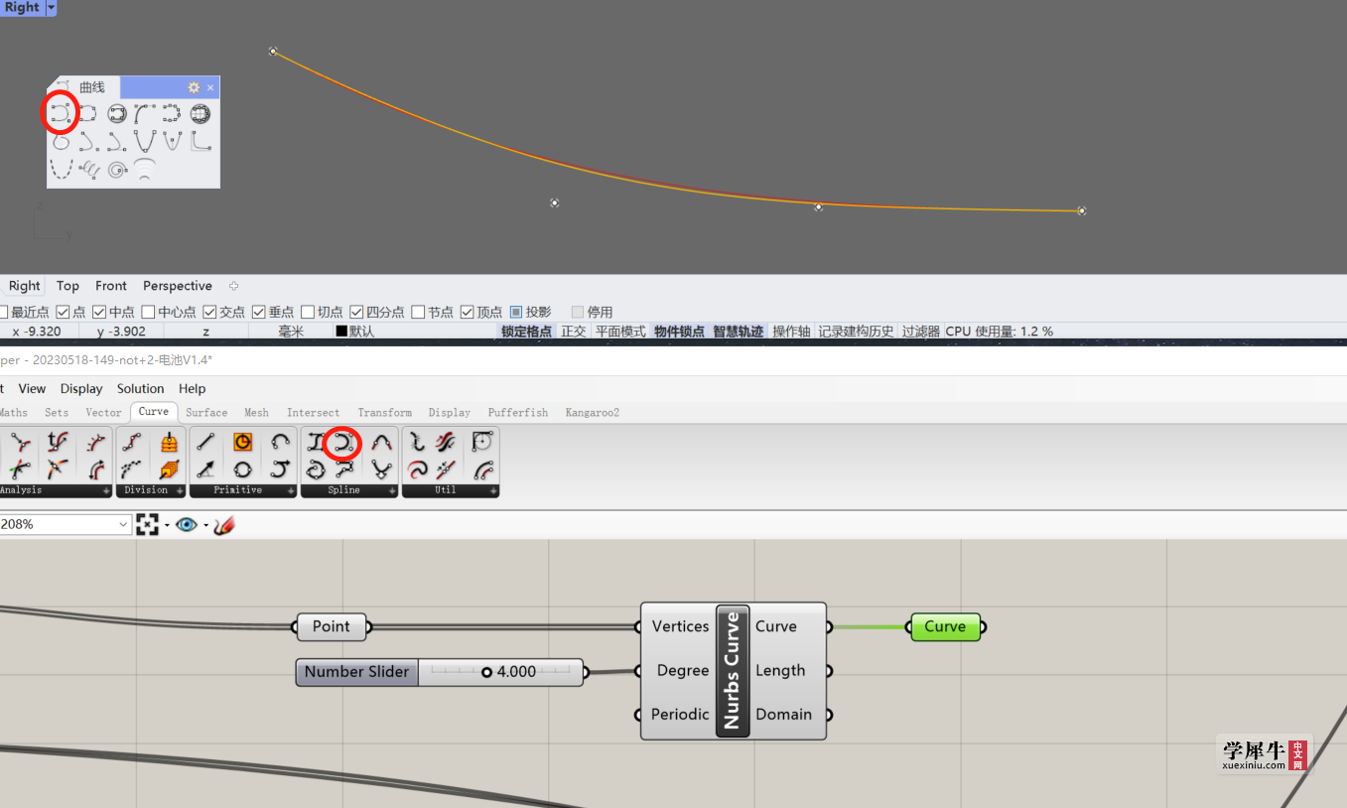
Task: Click the Number Slider 4.000 handle
Action: (x=486, y=672)
